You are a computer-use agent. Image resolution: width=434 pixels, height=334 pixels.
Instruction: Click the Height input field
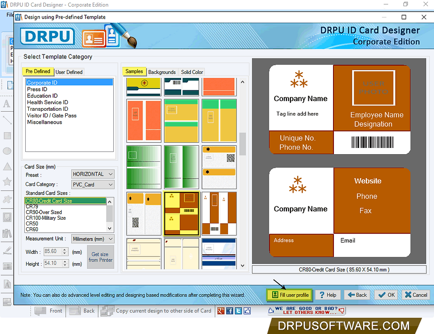coord(53,263)
